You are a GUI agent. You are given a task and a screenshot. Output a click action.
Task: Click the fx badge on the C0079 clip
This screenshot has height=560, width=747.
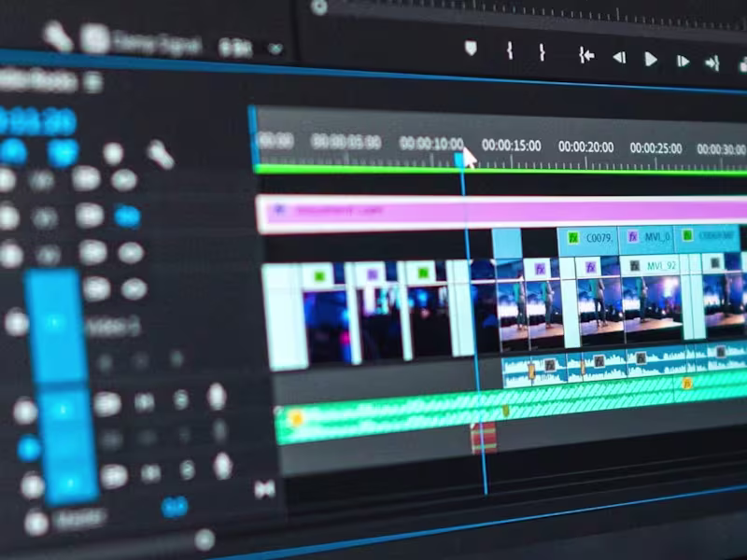(572, 237)
